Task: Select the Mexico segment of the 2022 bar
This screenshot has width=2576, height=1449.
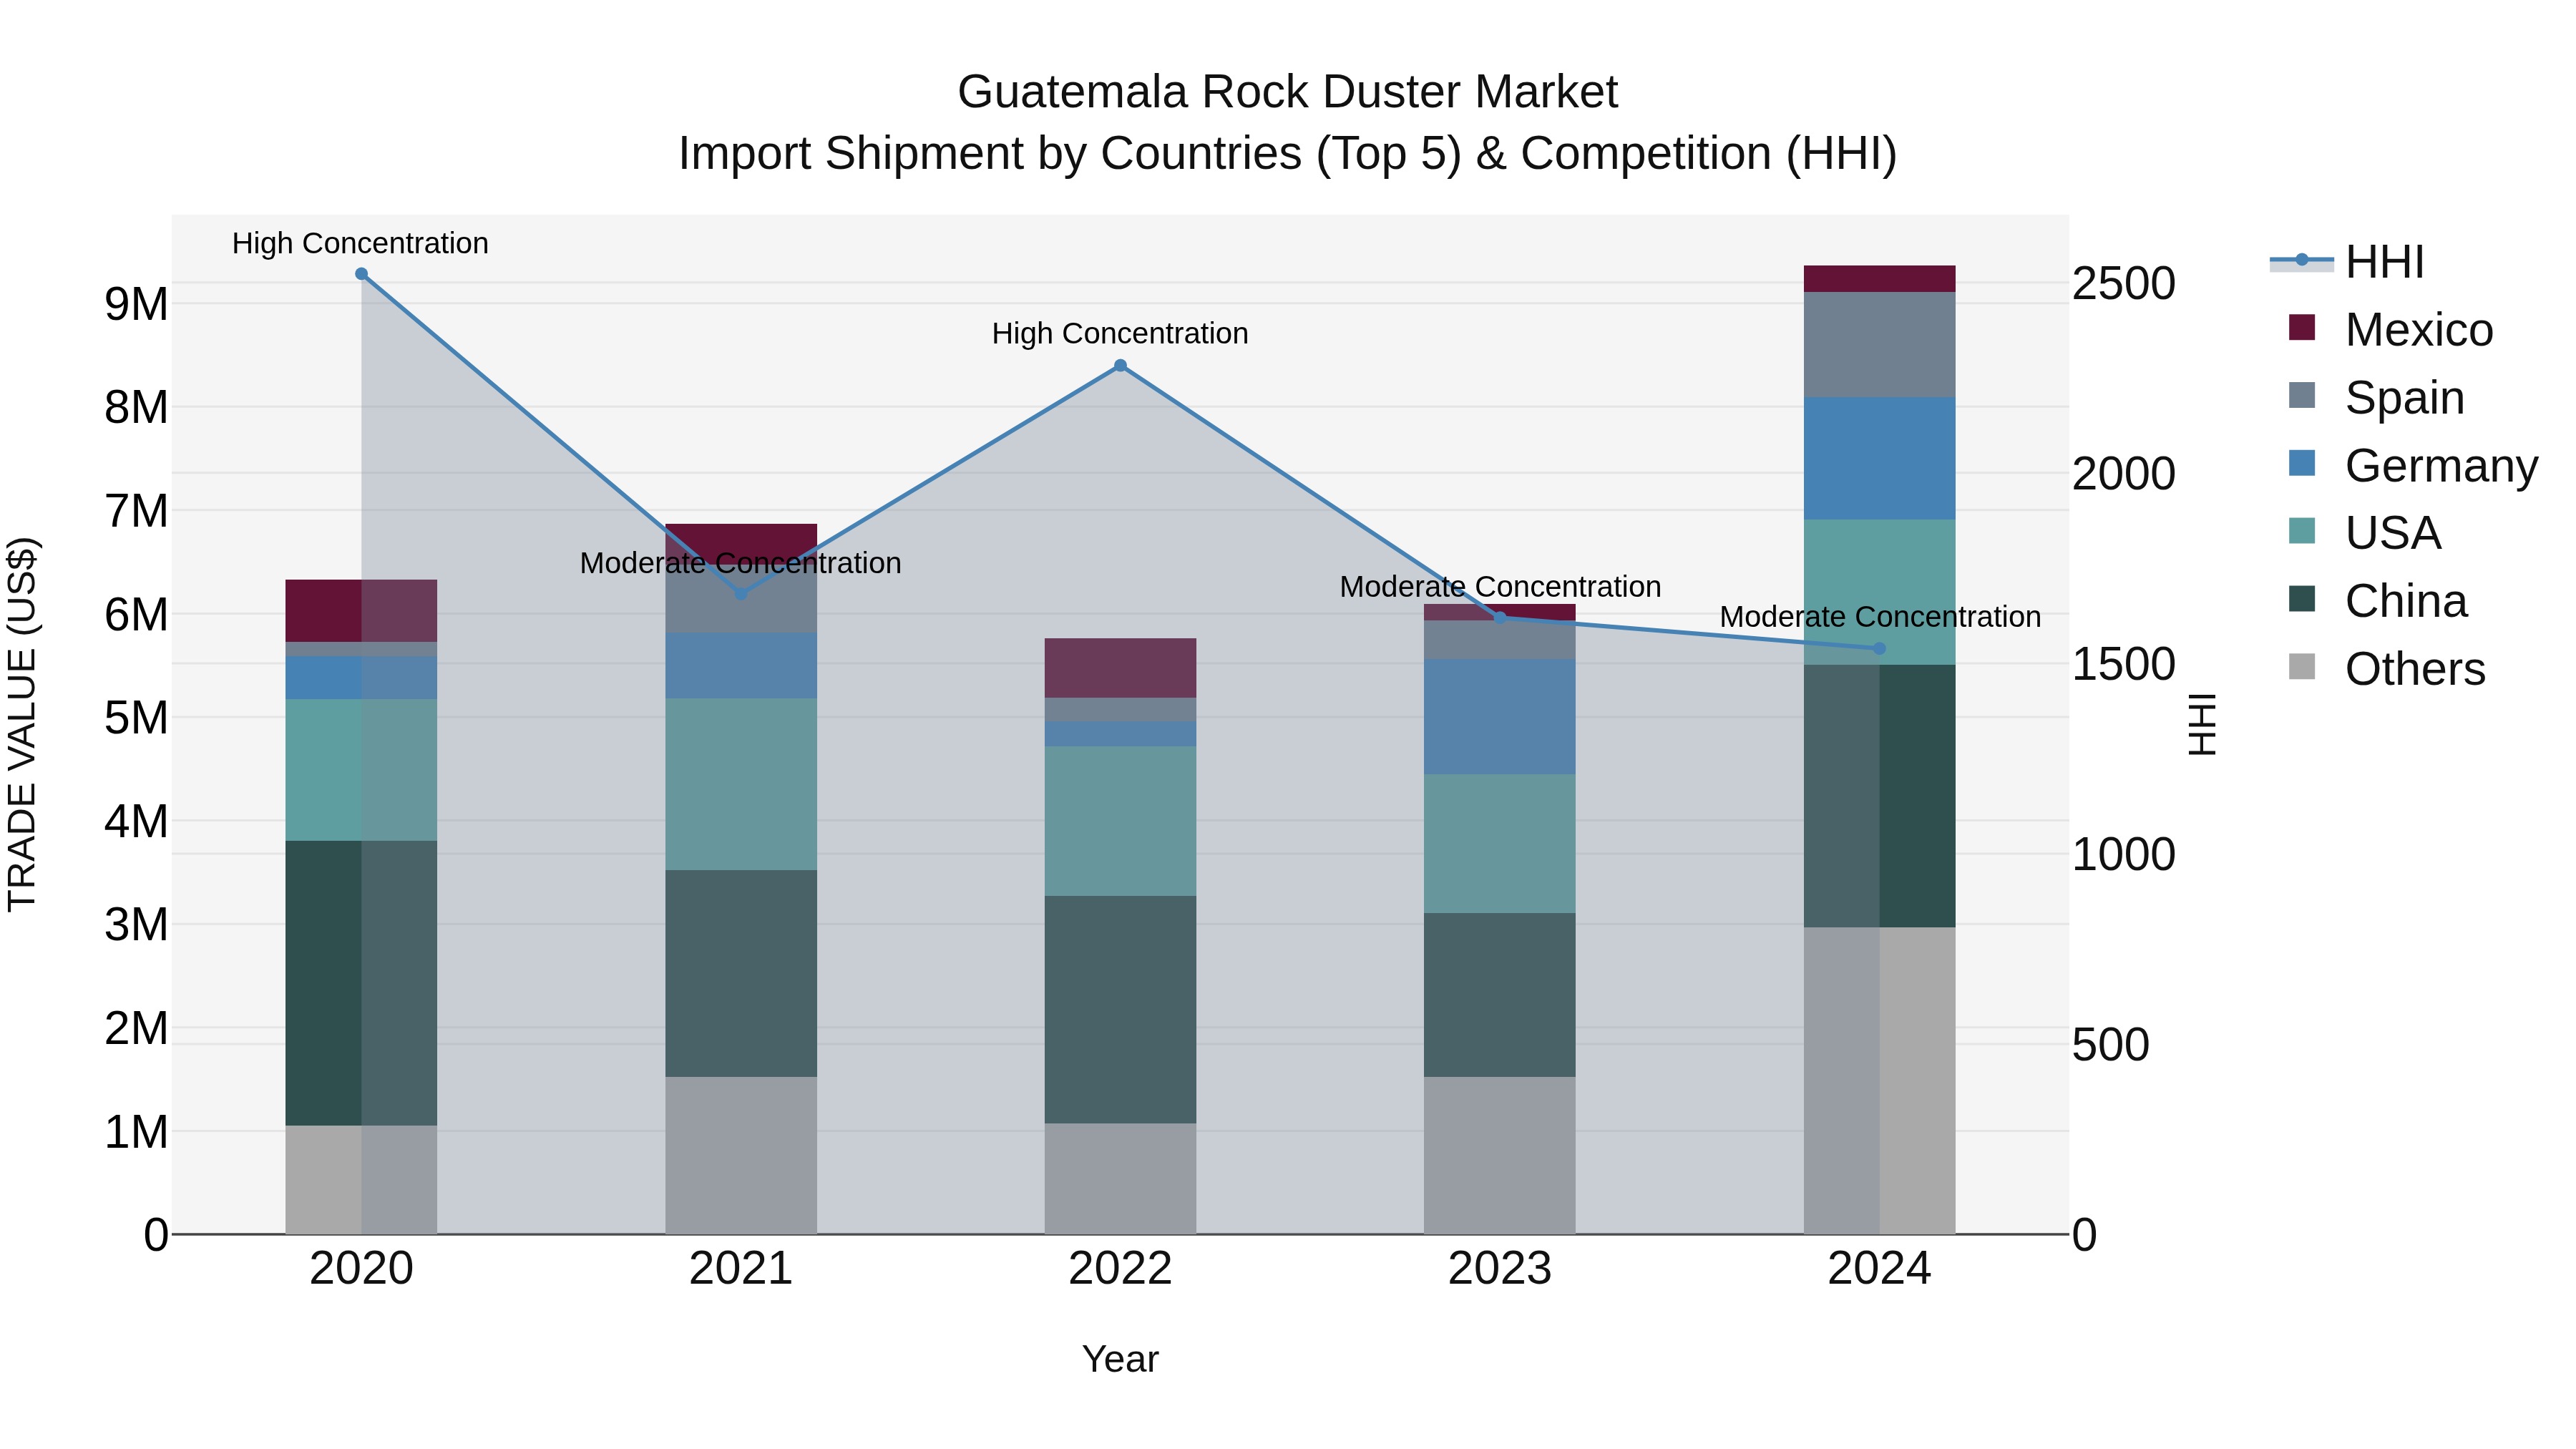Action: (x=1120, y=668)
